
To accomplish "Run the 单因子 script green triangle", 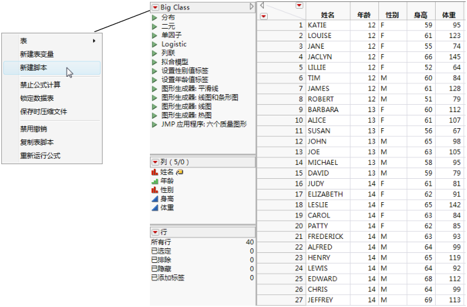I will 155,35.
